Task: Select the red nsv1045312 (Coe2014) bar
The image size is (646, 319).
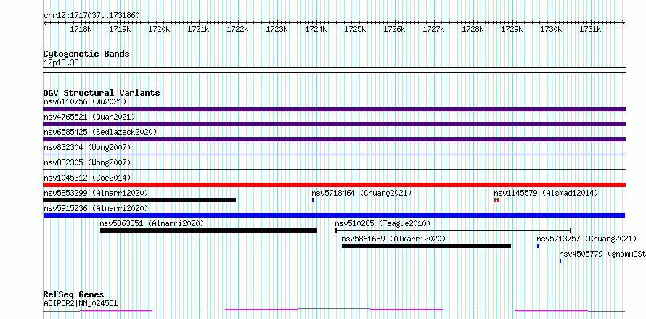Action: coord(334,185)
